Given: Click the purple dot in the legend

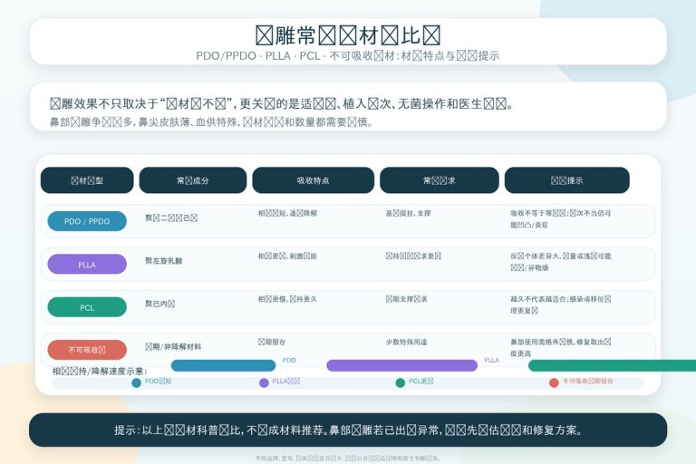Looking at the screenshot, I should (264, 382).
